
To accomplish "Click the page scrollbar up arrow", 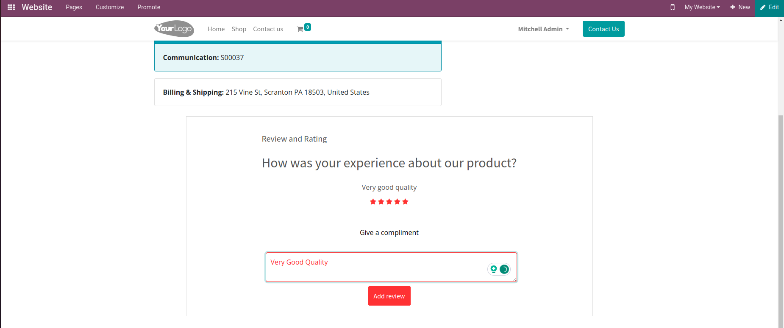I will (x=781, y=20).
